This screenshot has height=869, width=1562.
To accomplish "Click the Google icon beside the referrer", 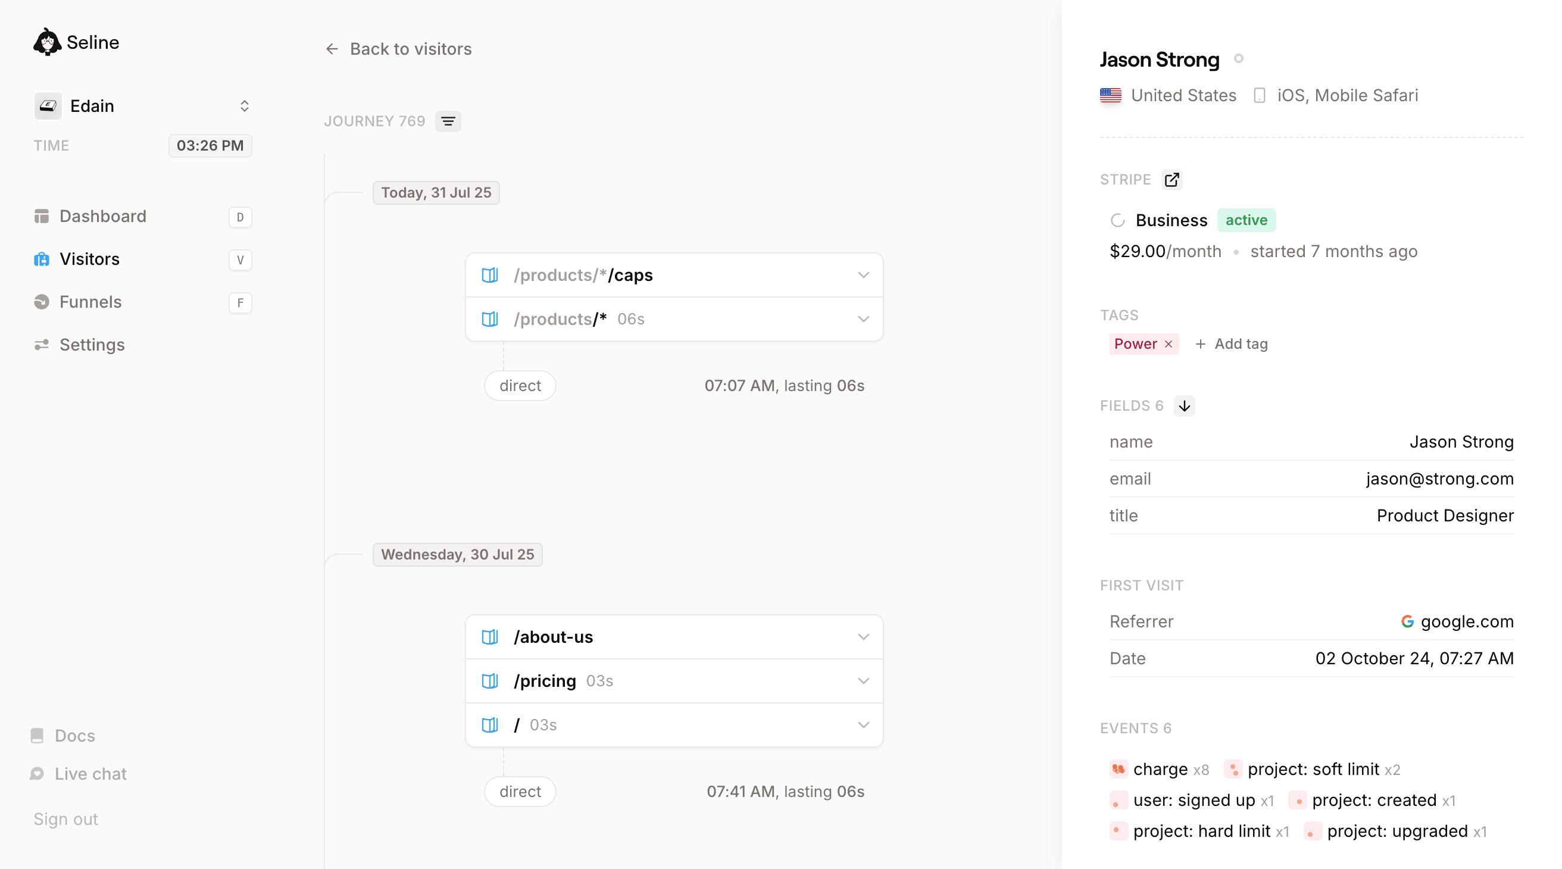I will click(1408, 621).
